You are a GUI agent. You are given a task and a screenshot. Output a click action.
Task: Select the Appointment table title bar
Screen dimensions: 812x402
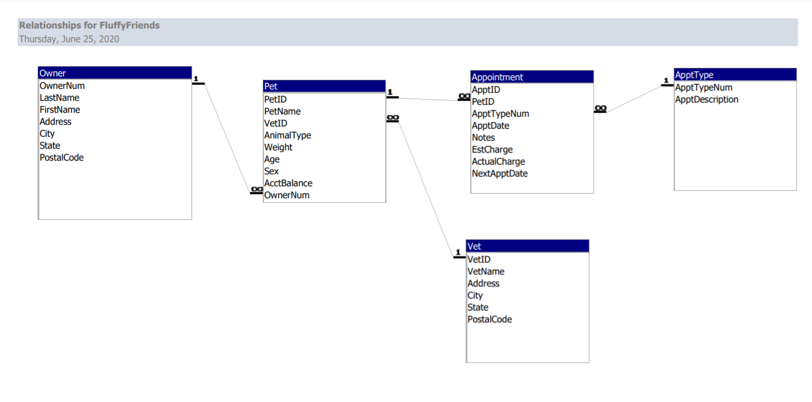click(x=531, y=76)
